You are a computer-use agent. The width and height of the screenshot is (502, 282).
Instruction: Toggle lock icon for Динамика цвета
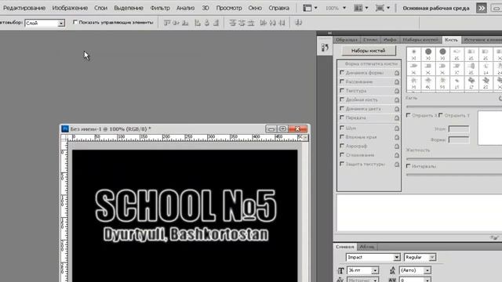coord(397,109)
